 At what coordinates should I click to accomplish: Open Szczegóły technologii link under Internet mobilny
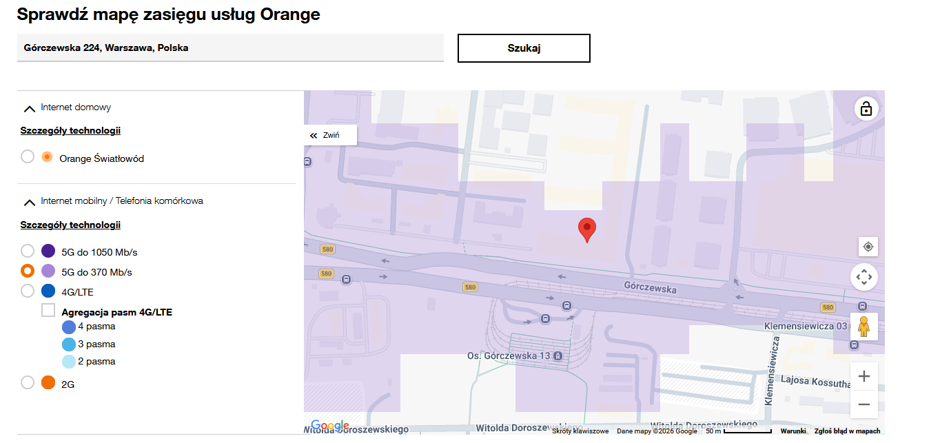pos(70,225)
